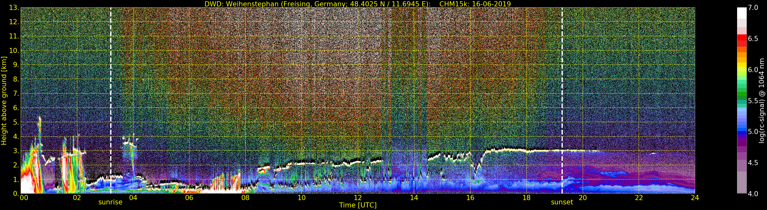Click the red band of the colorbar

click(742, 39)
